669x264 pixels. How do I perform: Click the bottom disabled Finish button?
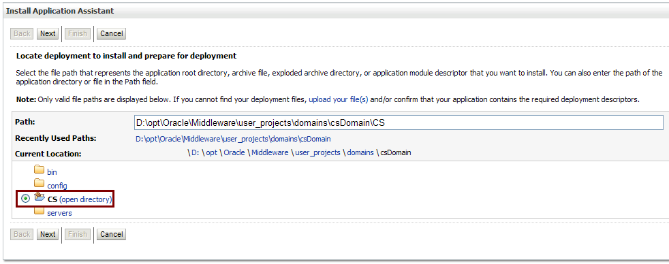tap(78, 234)
